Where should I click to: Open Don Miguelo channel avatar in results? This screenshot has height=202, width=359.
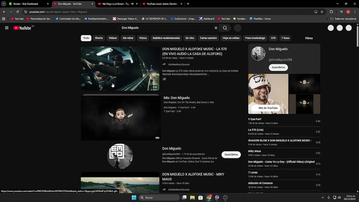coord(120,156)
